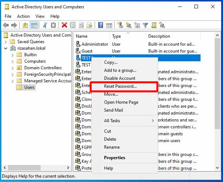Open the File menu
Screen dimensions: 223x182
pos(8,16)
